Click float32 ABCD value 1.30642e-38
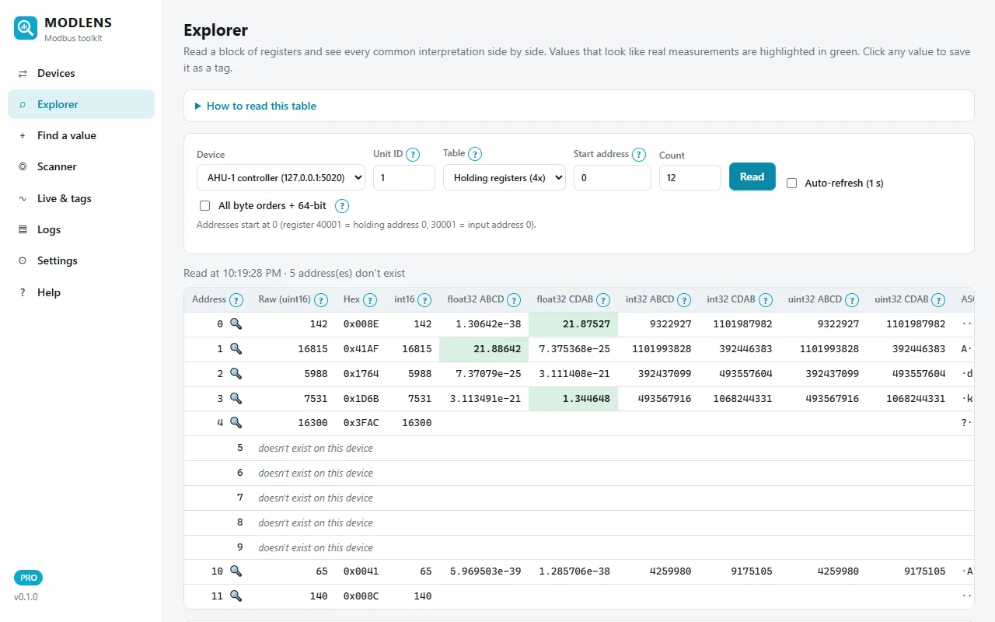The width and height of the screenshot is (995, 622). [x=487, y=324]
